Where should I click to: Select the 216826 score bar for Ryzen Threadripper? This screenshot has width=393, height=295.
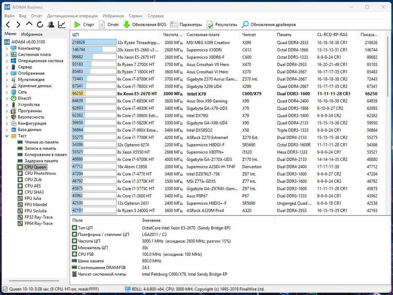point(94,42)
